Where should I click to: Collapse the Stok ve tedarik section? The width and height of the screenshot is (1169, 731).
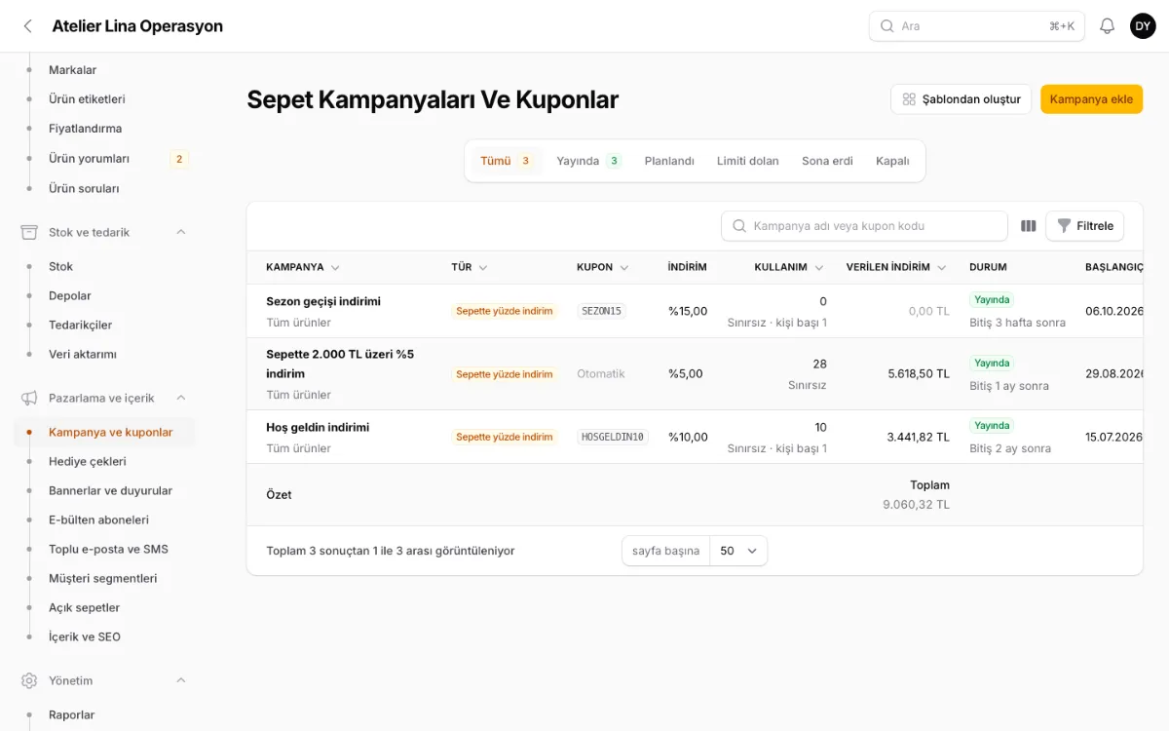(180, 232)
